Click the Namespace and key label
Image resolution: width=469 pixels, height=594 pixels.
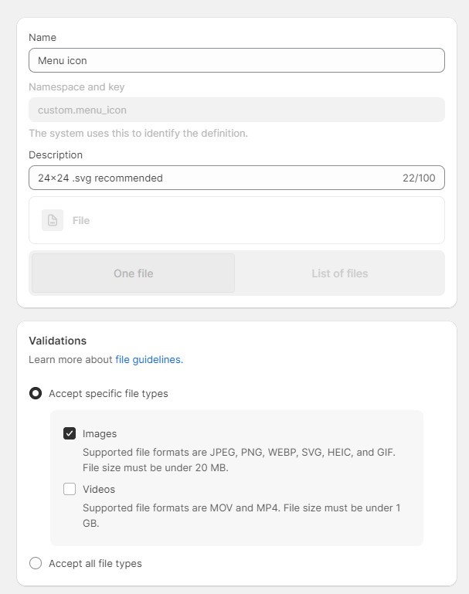tap(76, 87)
